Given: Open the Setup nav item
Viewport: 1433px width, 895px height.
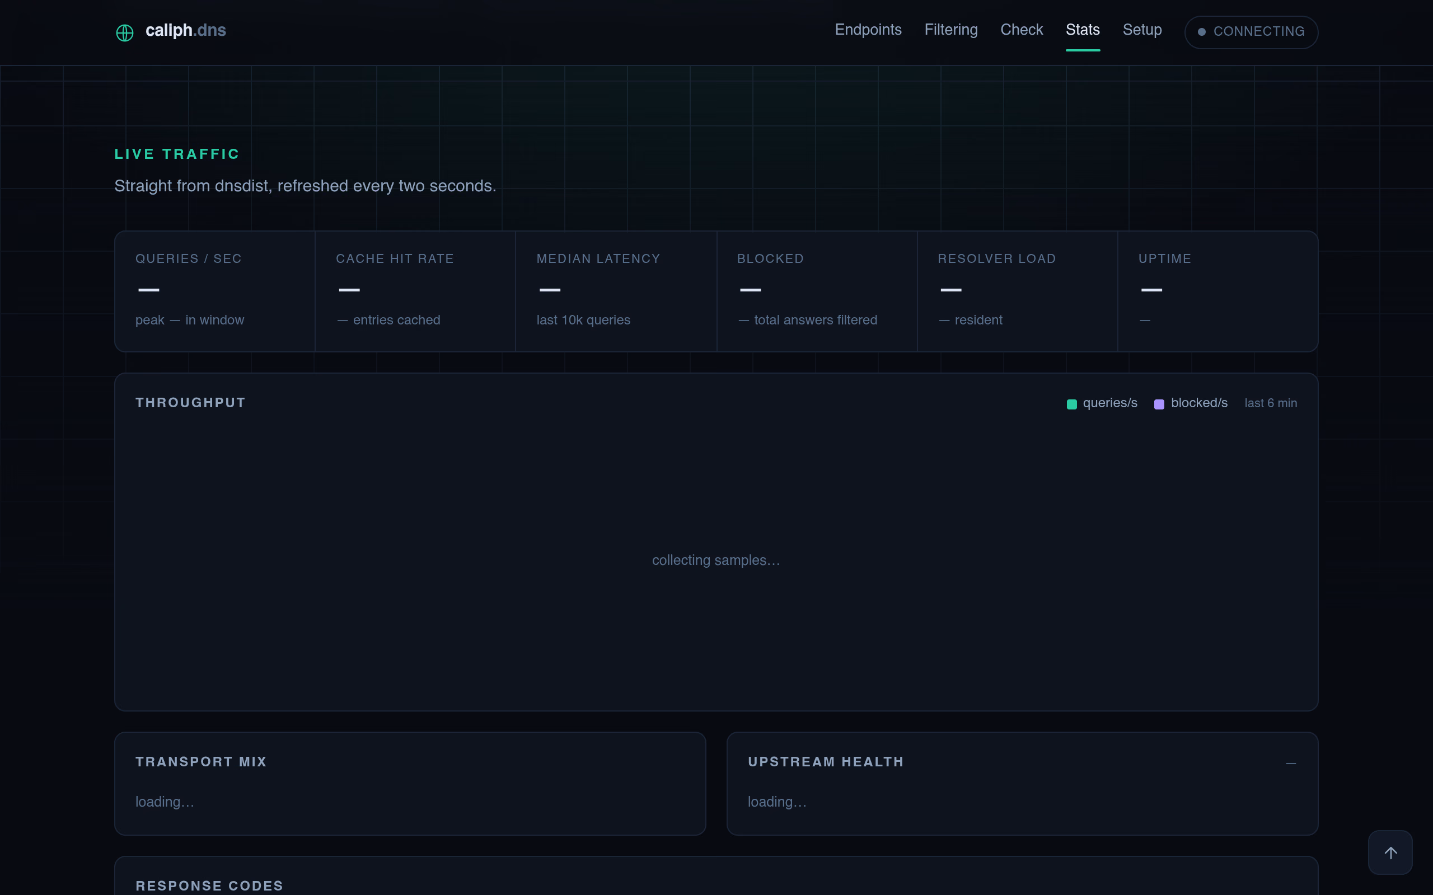Looking at the screenshot, I should pyautogui.click(x=1142, y=30).
